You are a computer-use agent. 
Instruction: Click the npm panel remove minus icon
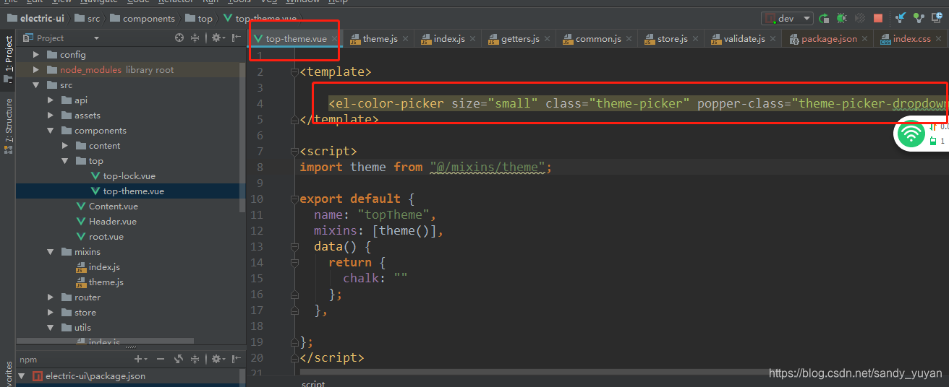160,359
